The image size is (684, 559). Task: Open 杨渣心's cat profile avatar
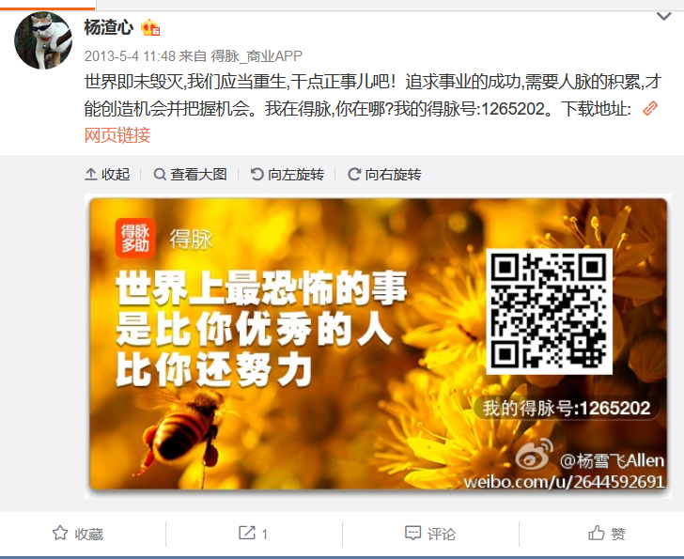pos(43,40)
